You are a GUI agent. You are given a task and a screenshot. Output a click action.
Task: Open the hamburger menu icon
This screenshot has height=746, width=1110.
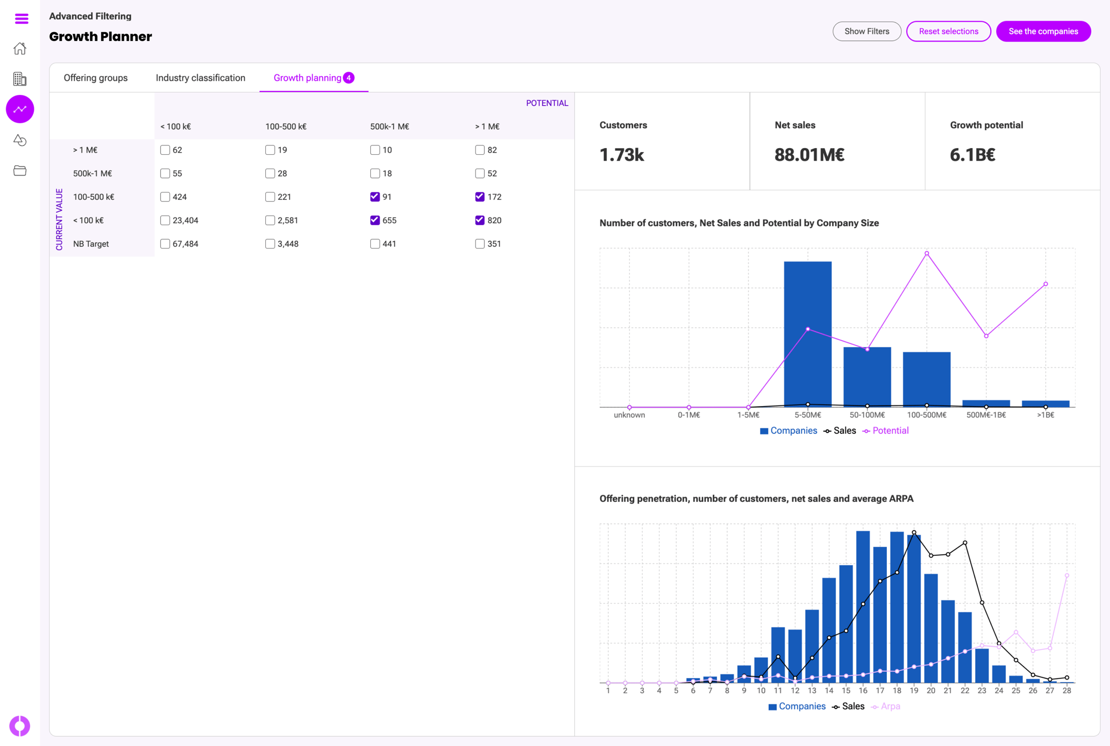tap(21, 19)
